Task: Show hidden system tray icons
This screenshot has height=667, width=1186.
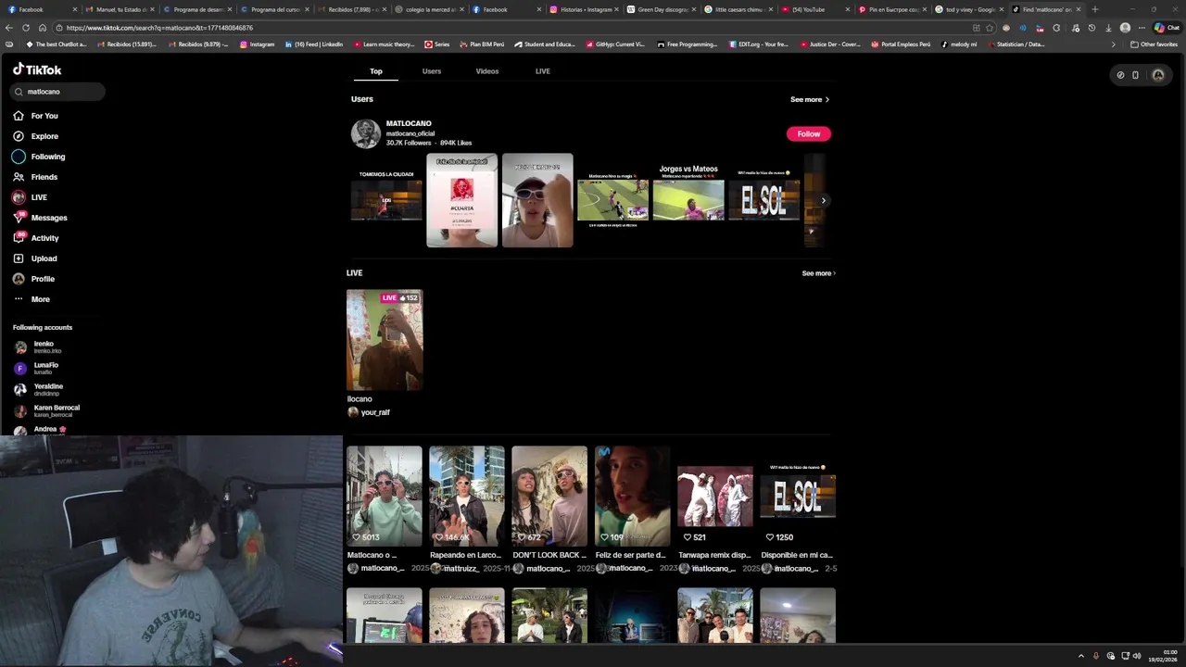Action: point(1080,656)
